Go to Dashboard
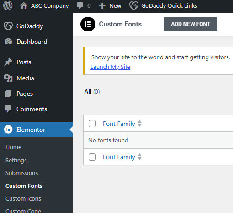The image size is (233, 213). tap(32, 42)
